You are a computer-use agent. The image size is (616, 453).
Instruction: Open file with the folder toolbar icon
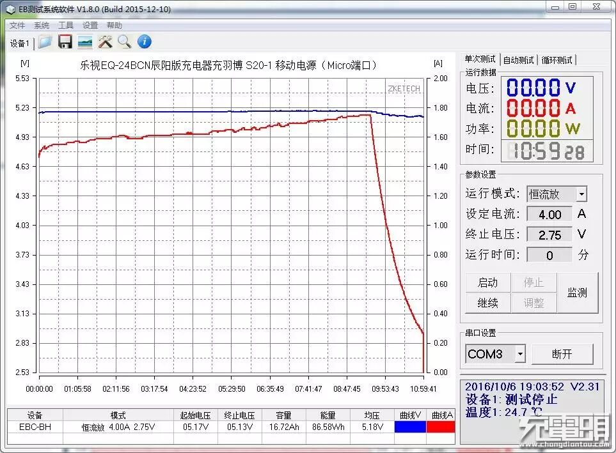coord(45,42)
